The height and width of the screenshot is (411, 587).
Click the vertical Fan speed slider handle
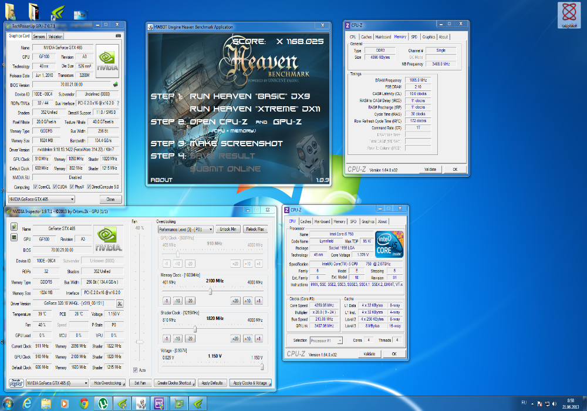(140, 341)
